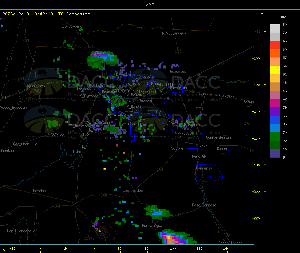Click the Salinas map label
This screenshot has height=253, width=300.
point(58,135)
